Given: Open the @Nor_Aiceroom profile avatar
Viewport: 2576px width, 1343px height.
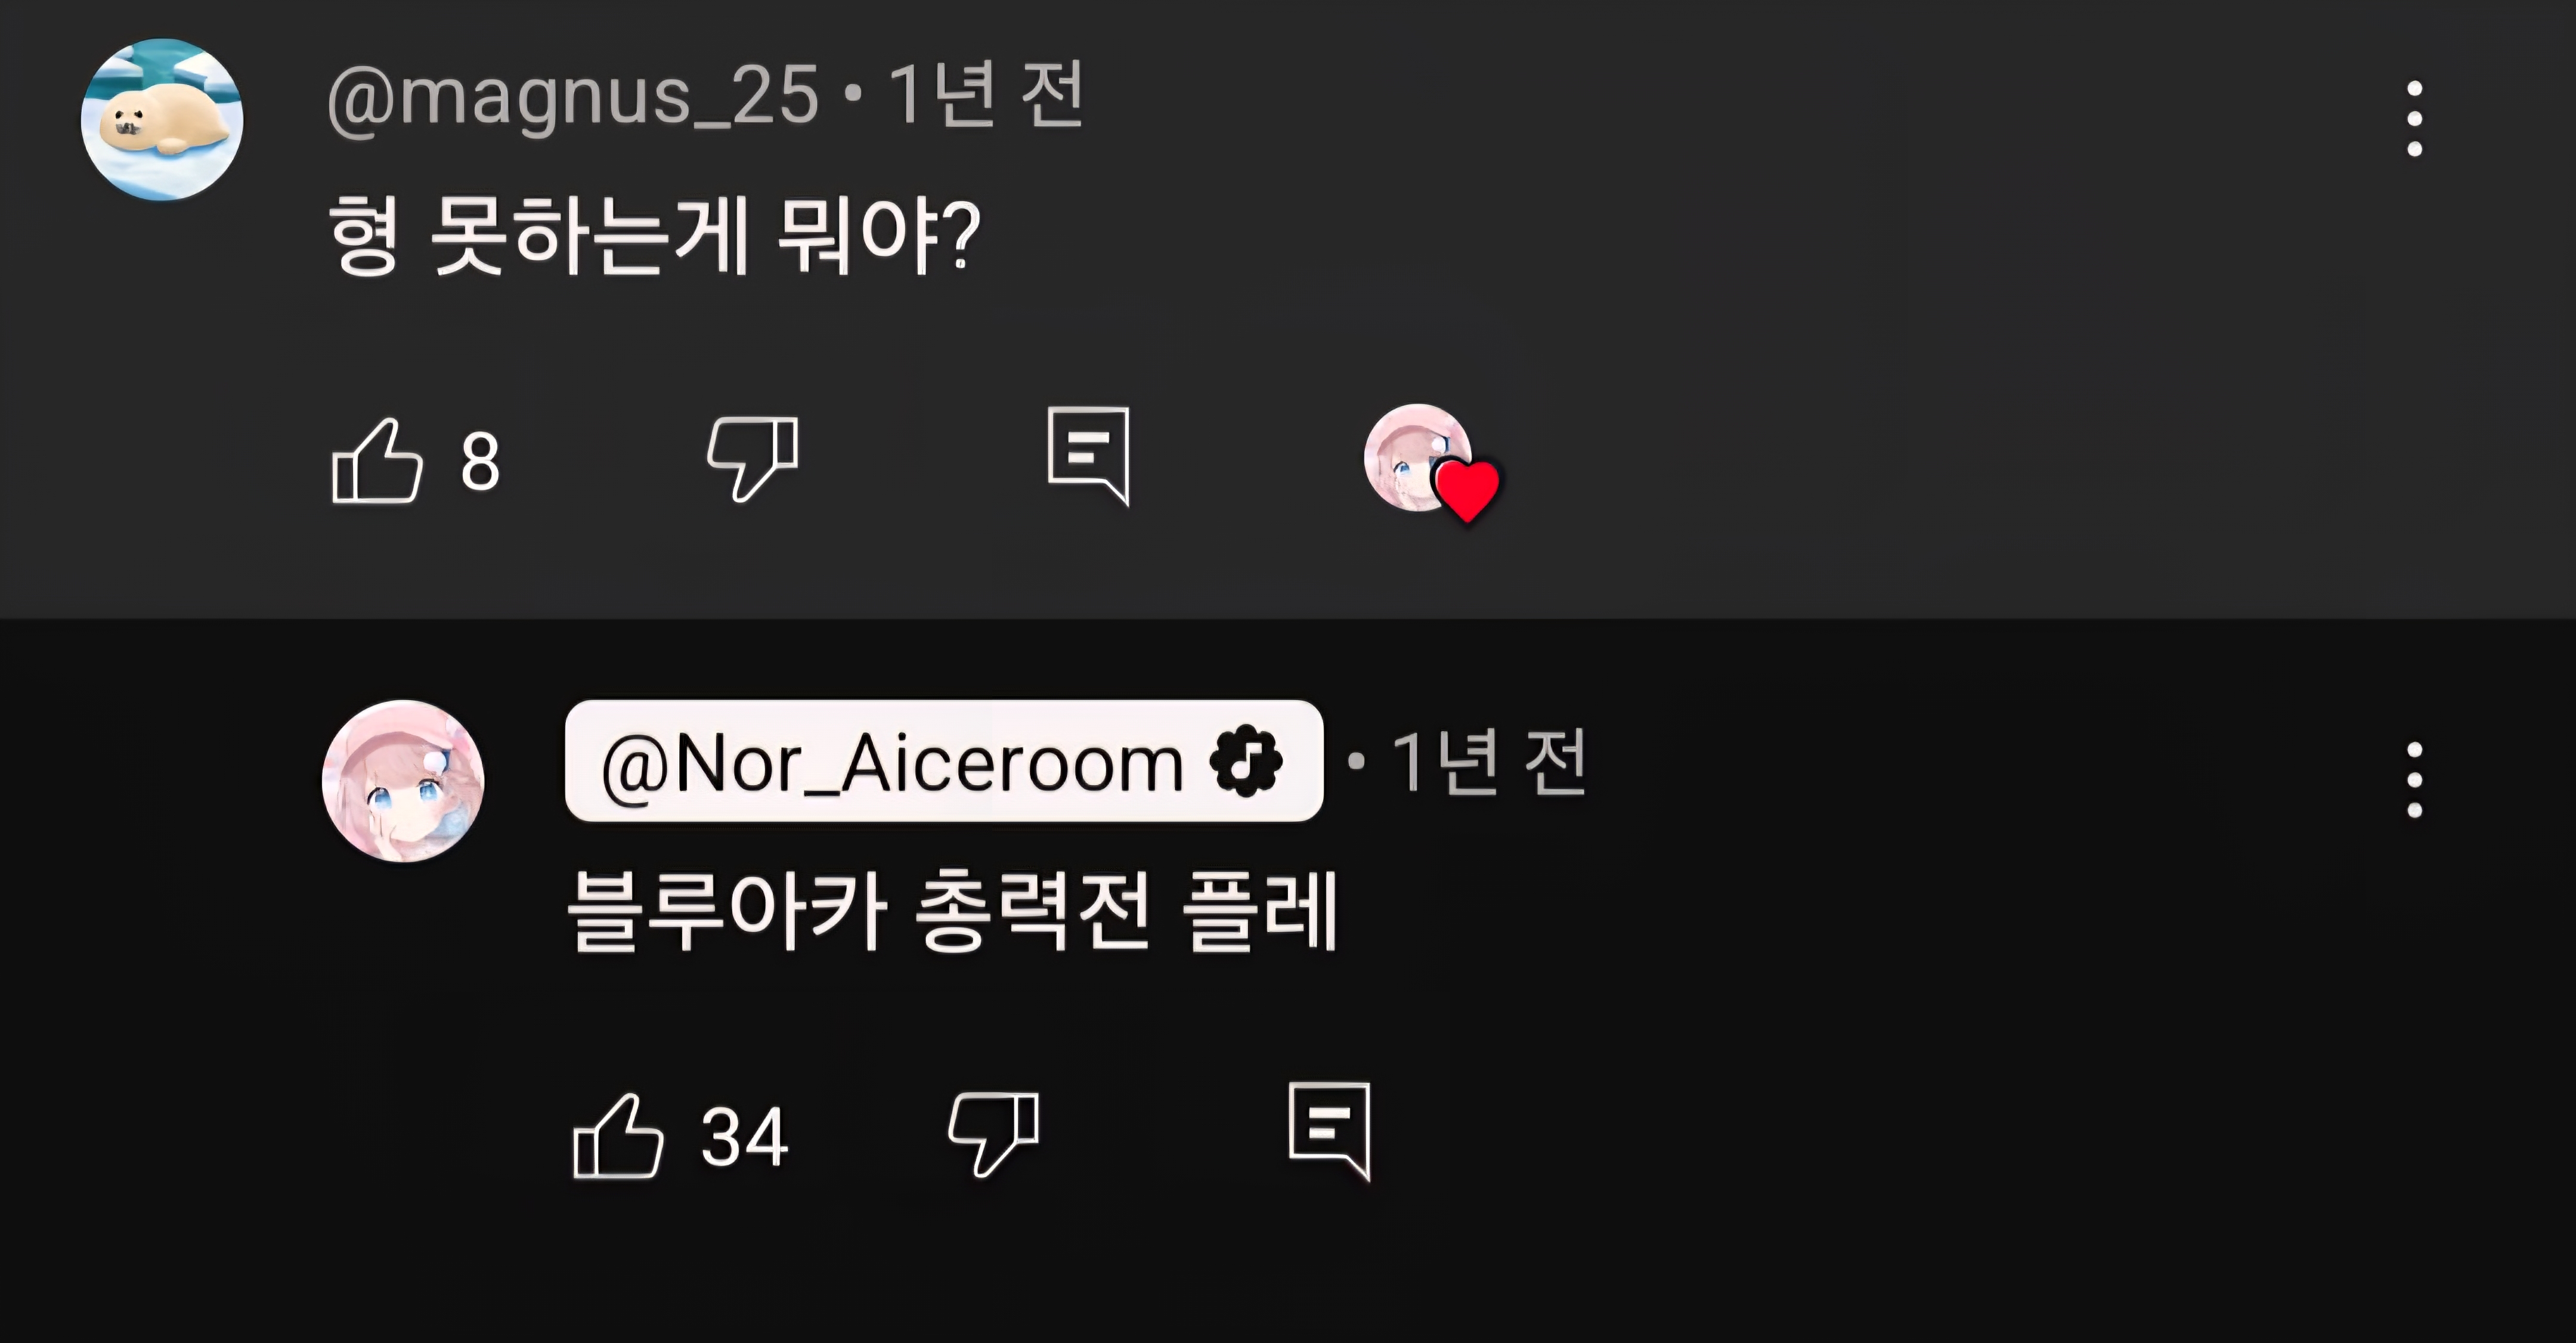Looking at the screenshot, I should (x=403, y=781).
